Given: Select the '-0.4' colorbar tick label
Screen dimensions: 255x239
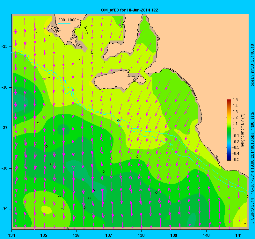Looking at the screenshot, I should pos(236,154).
